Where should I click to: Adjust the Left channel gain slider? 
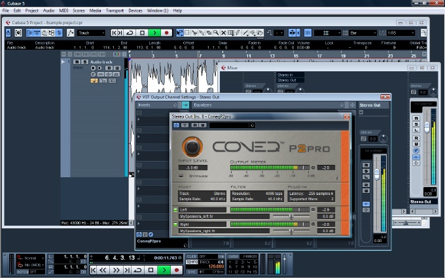[291, 216]
